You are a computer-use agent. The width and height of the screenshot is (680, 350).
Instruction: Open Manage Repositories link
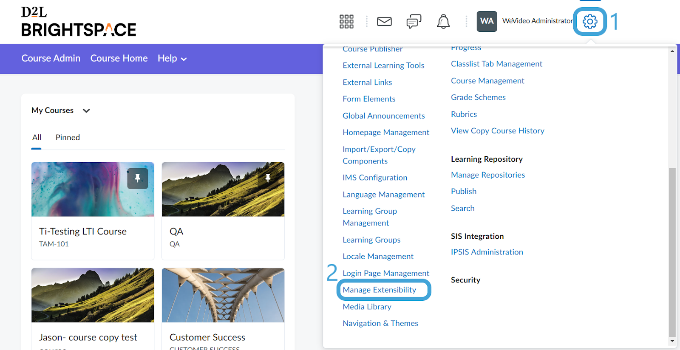pyautogui.click(x=488, y=175)
